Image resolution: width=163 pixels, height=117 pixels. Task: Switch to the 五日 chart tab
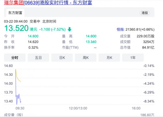coord(38,58)
